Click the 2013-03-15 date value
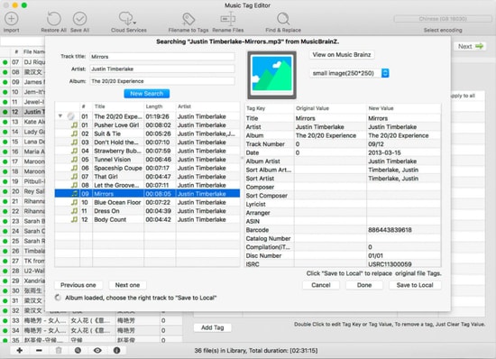This screenshot has height=359, width=496. 384,152
